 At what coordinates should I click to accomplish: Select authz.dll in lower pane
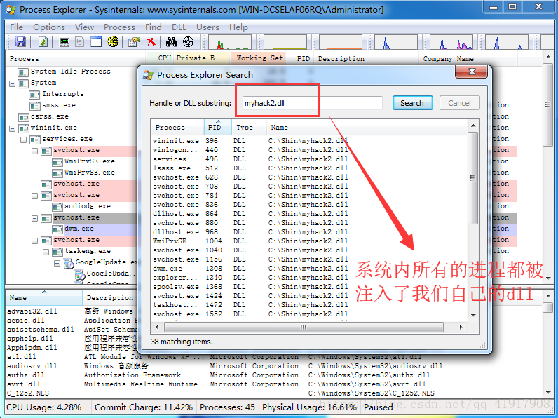coord(26,375)
